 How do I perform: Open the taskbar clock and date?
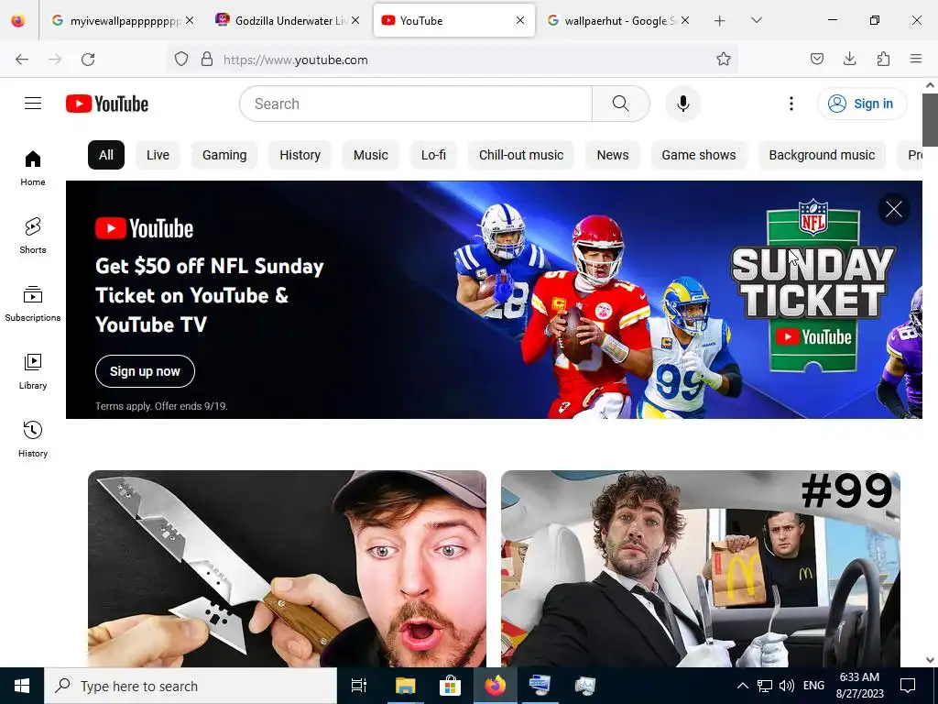(859, 686)
